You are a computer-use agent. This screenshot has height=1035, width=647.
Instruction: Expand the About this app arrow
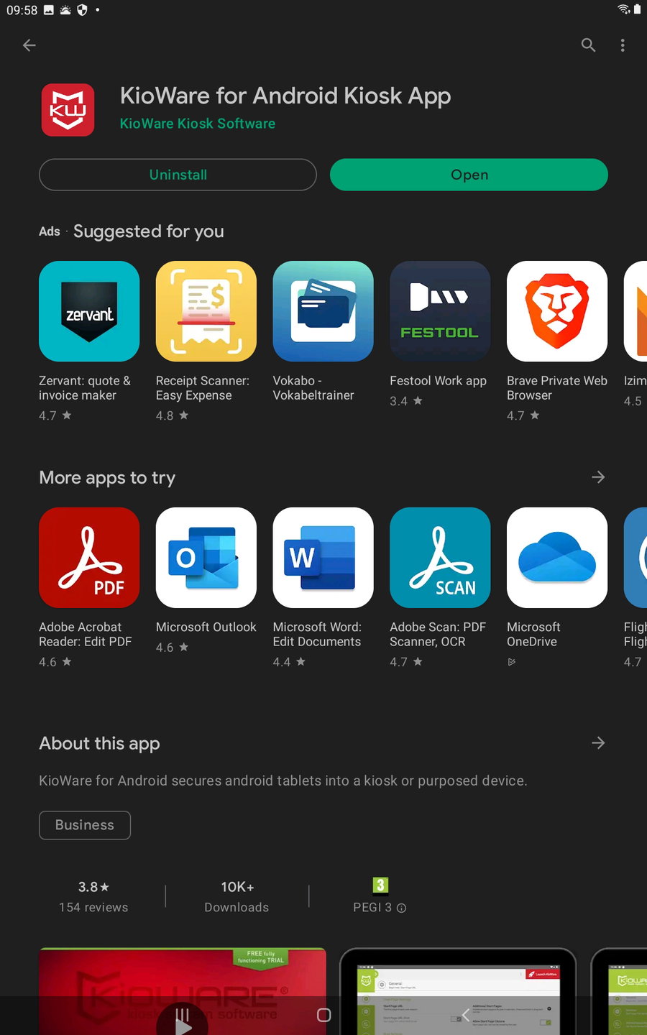[598, 743]
